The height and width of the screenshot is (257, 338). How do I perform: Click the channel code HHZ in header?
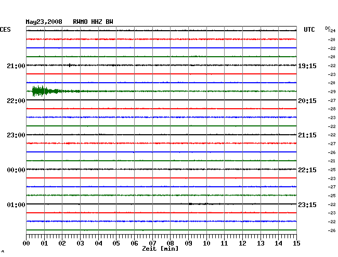coord(97,22)
